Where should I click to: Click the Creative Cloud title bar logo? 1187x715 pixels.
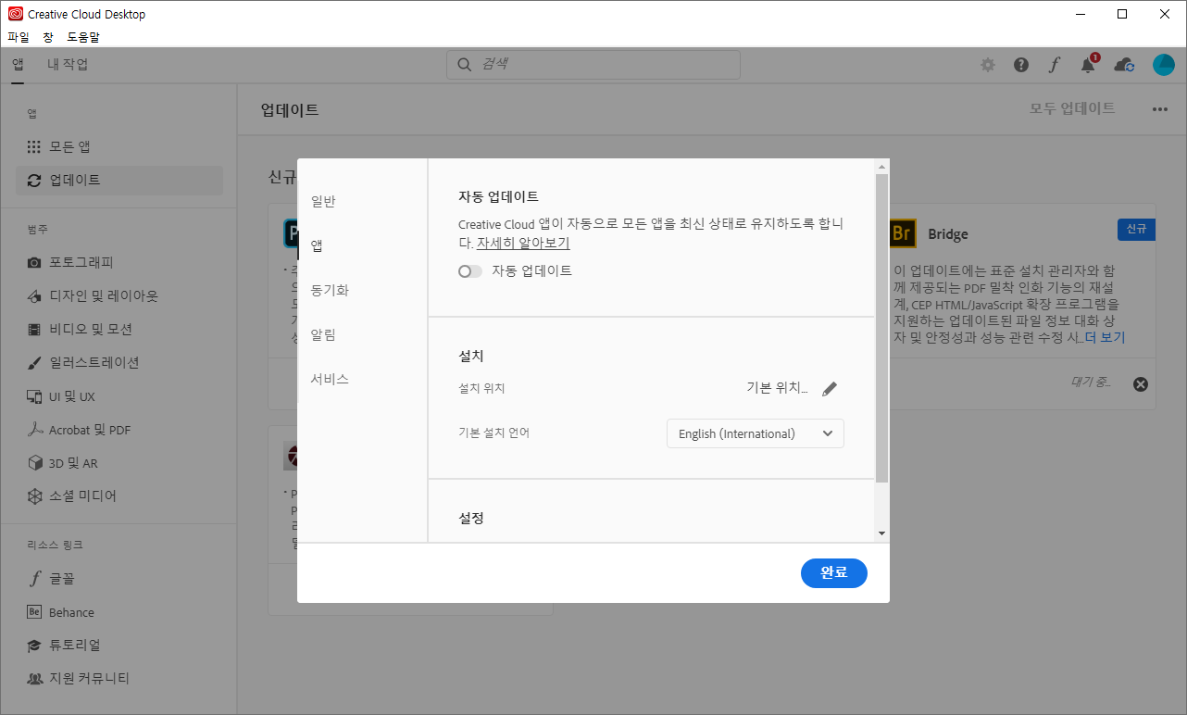(x=16, y=14)
